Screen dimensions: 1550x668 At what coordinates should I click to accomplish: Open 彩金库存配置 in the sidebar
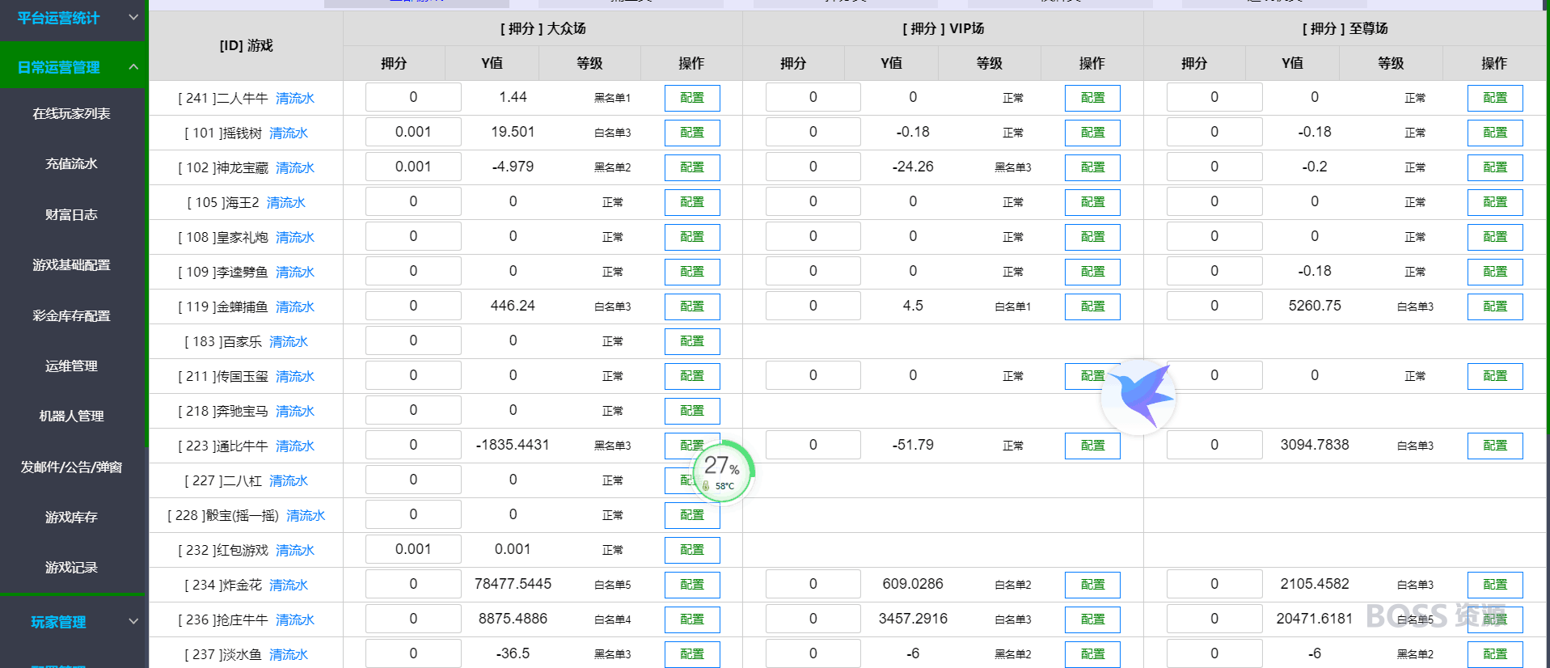pos(71,316)
